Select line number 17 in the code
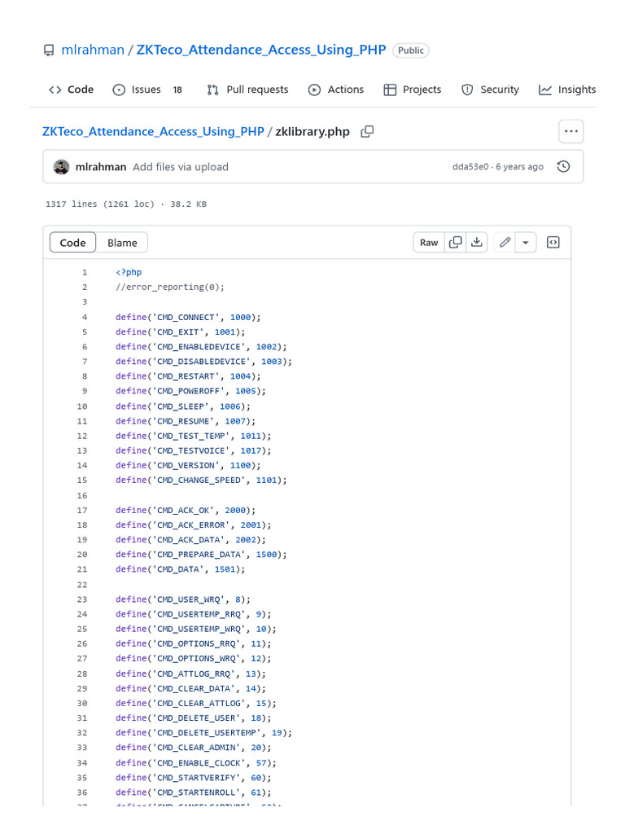This screenshot has height=834, width=625. 83,510
